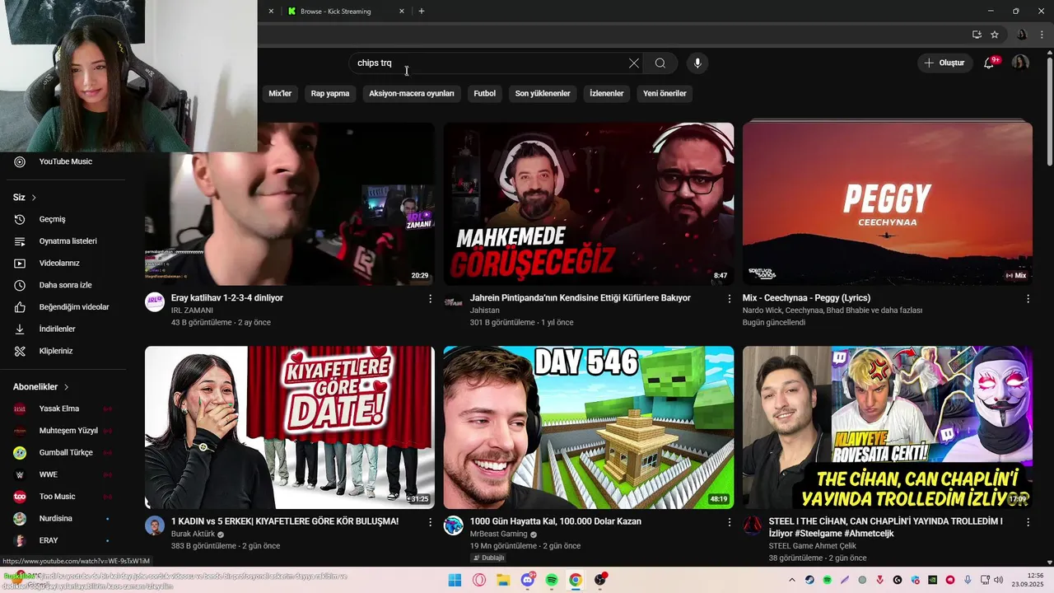Open the notifications bell
Viewport: 1054px width, 593px height.
(989, 63)
